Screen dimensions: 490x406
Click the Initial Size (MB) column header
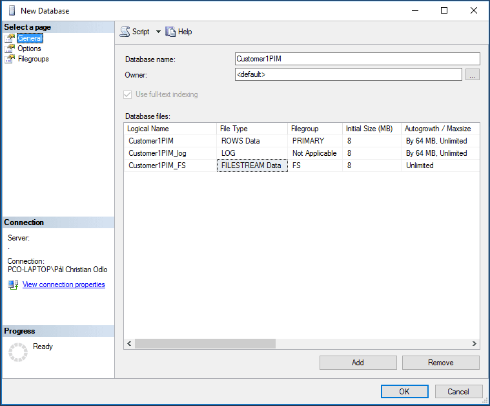click(372, 129)
